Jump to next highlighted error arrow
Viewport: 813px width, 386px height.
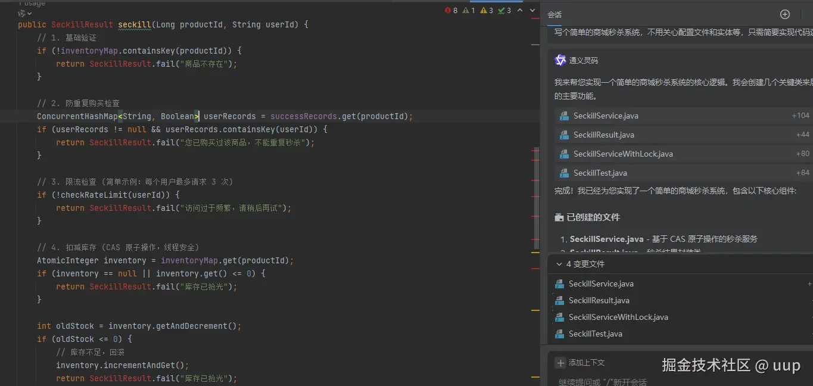pyautogui.click(x=531, y=11)
